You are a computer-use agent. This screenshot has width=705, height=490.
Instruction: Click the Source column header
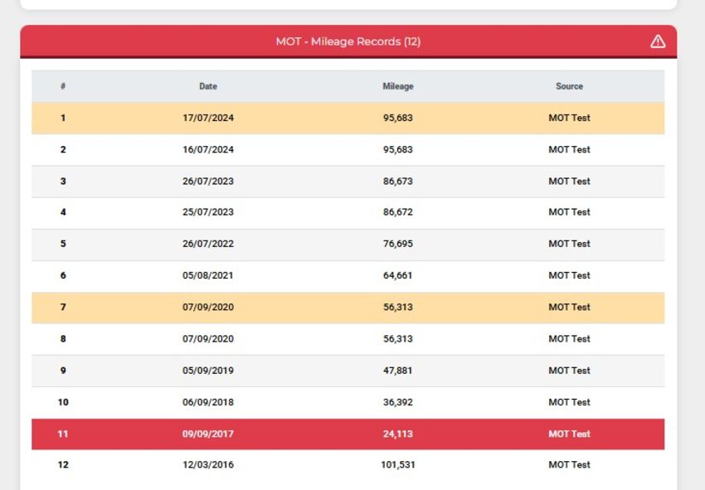coord(569,86)
